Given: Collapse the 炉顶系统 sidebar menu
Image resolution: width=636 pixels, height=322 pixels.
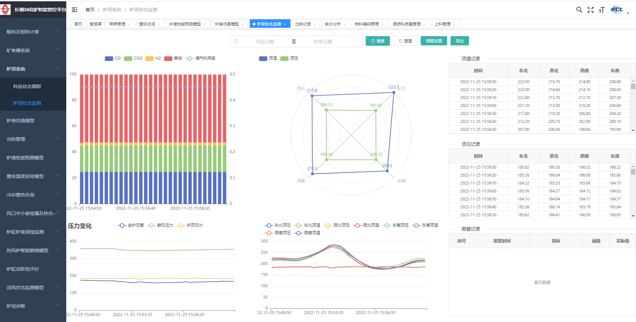Looking at the screenshot, I should (x=33, y=69).
